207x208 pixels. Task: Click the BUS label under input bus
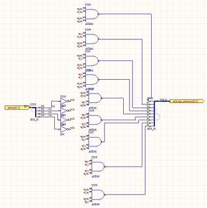(x=34, y=119)
